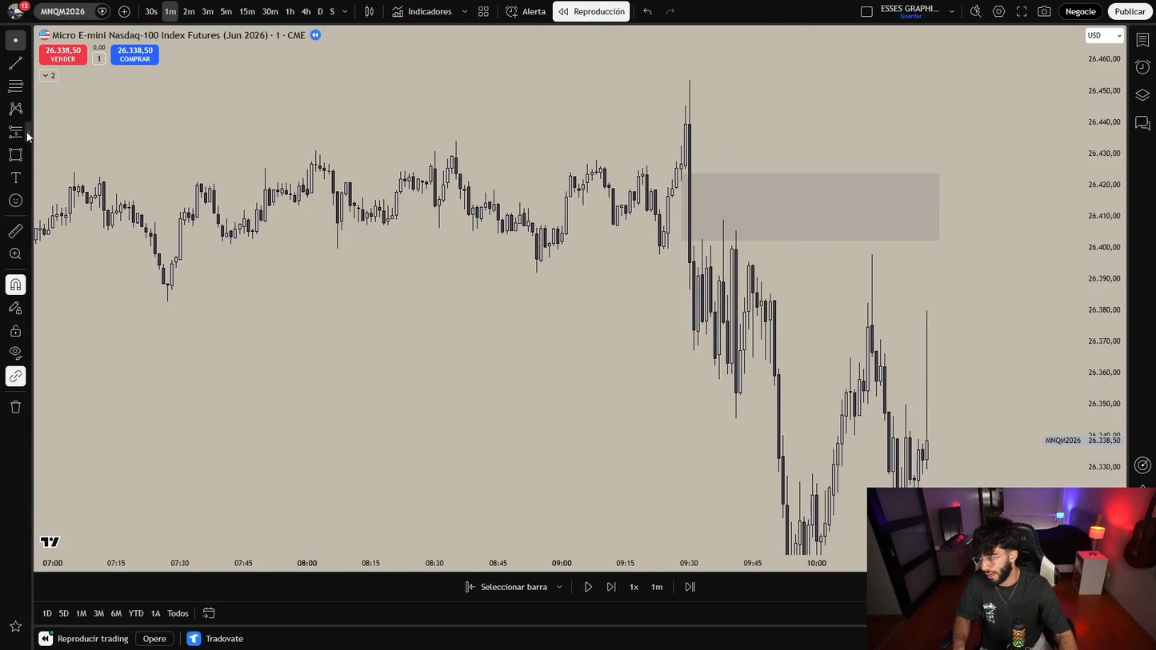
Task: Select the pattern drawing tool
Action: 15,109
